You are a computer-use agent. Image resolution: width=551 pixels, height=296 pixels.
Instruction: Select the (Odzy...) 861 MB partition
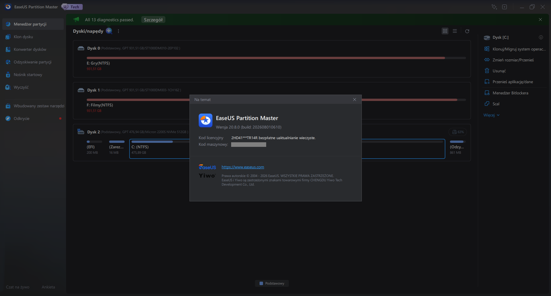click(x=458, y=147)
